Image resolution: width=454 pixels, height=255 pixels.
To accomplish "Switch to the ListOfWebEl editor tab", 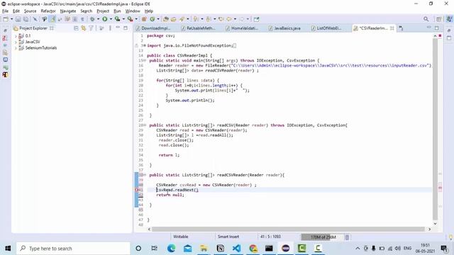I will coord(329,28).
